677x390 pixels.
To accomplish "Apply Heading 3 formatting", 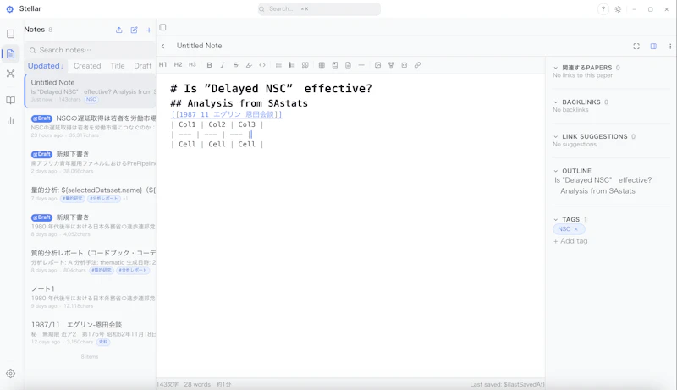I will [x=193, y=64].
